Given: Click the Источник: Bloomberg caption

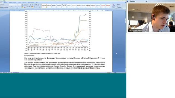Looking at the screenshot, I should (x=29, y=56).
